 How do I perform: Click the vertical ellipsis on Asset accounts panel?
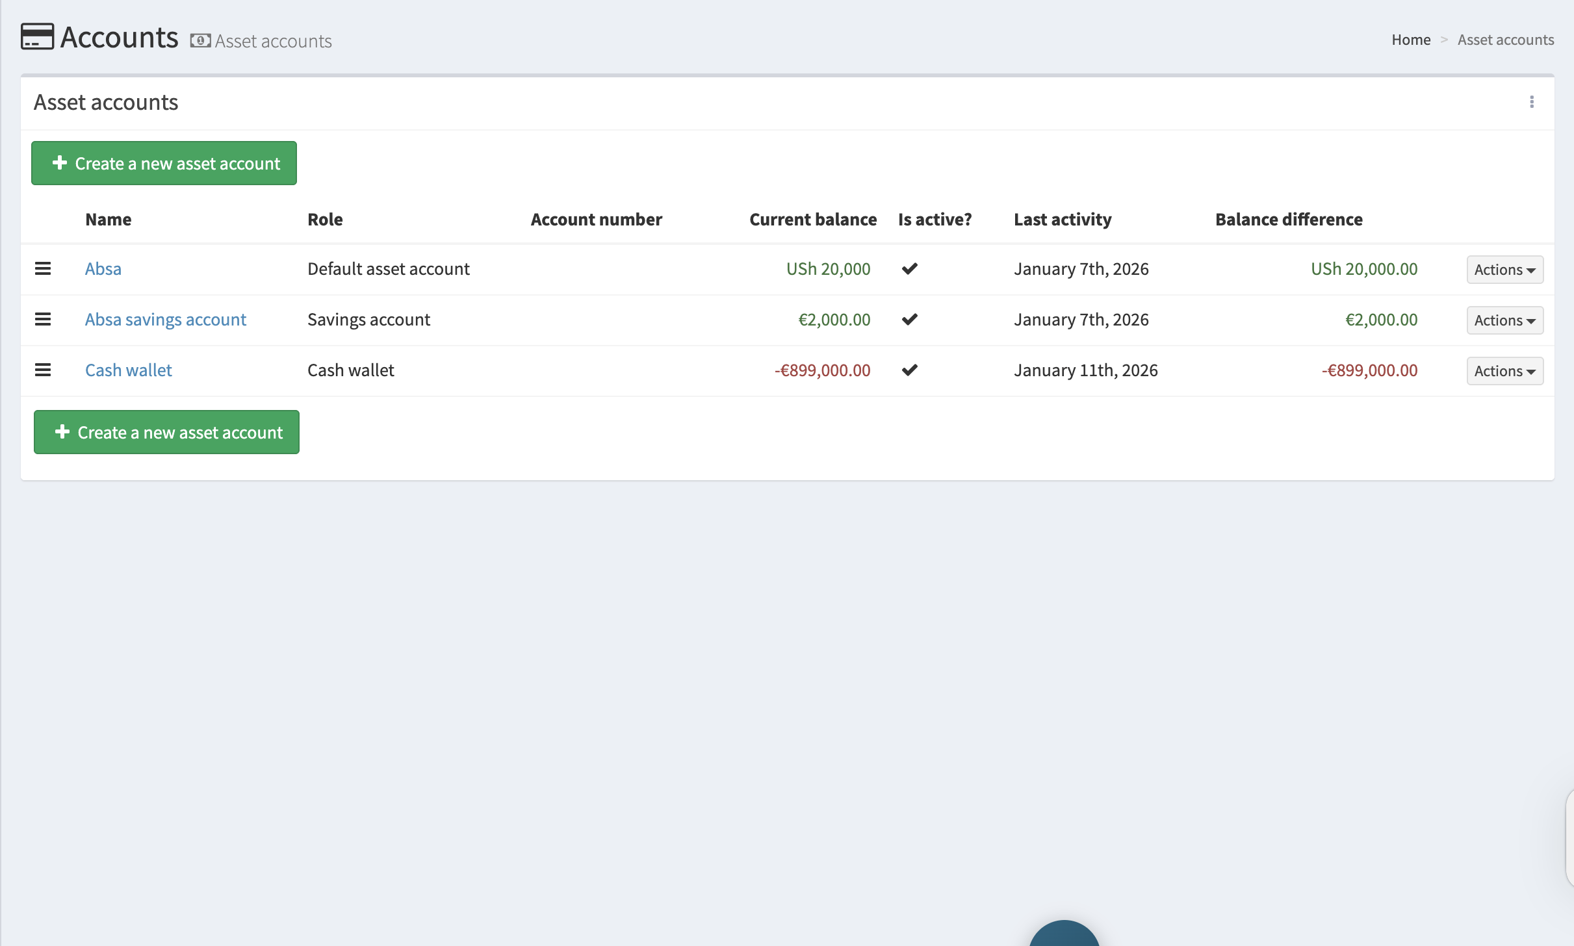click(x=1532, y=102)
